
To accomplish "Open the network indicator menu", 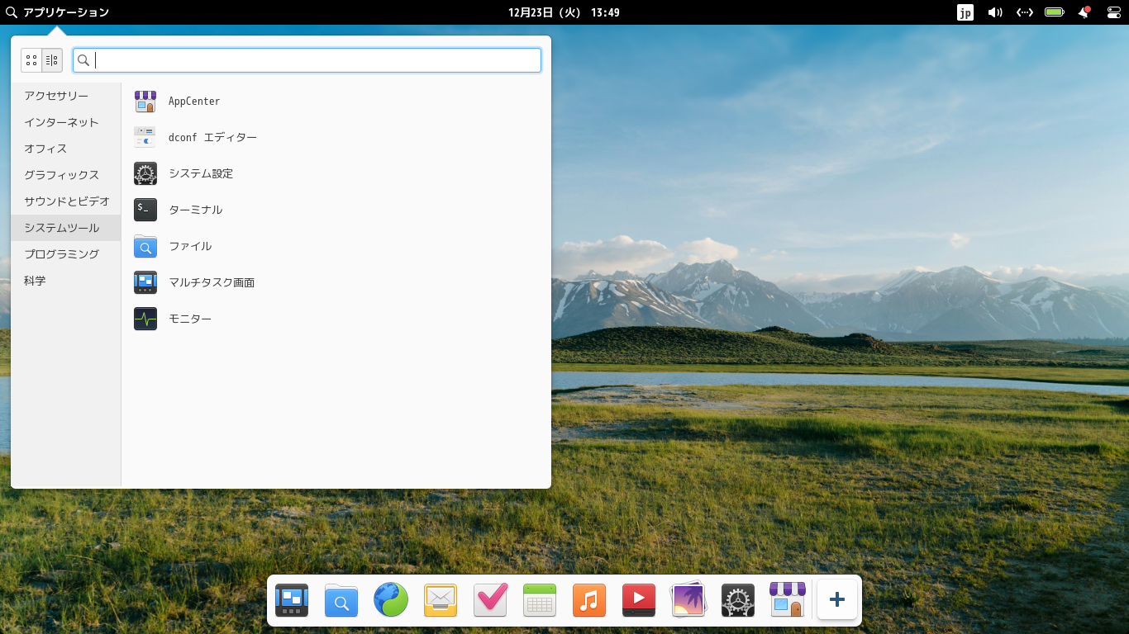I will click(x=1024, y=12).
